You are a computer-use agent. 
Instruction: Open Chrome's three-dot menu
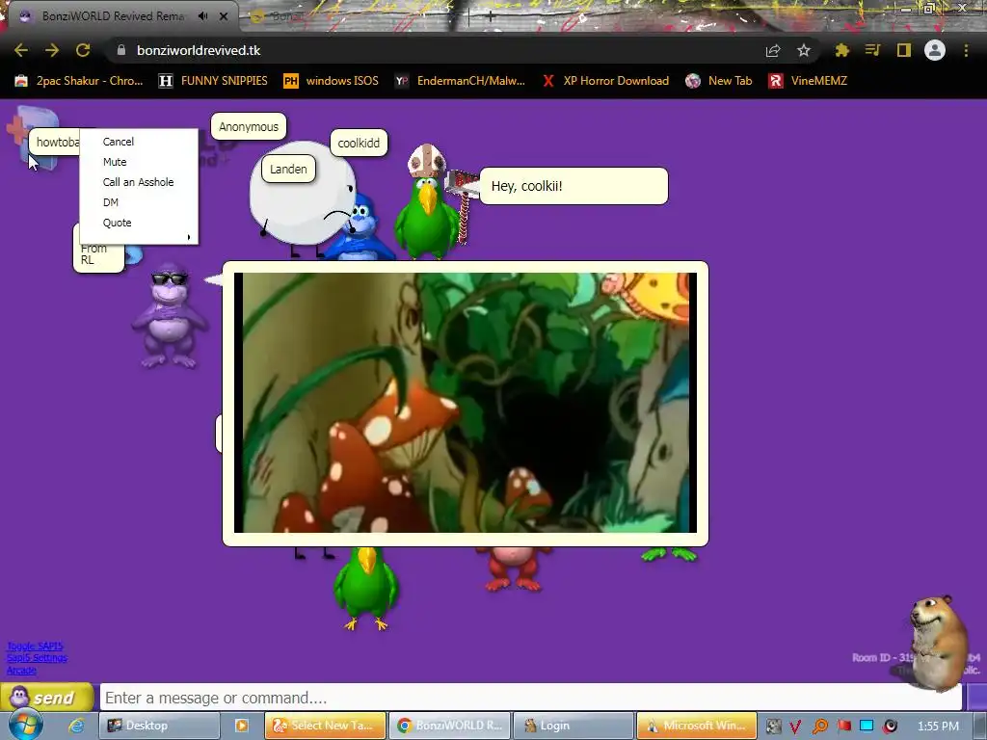pyautogui.click(x=966, y=50)
